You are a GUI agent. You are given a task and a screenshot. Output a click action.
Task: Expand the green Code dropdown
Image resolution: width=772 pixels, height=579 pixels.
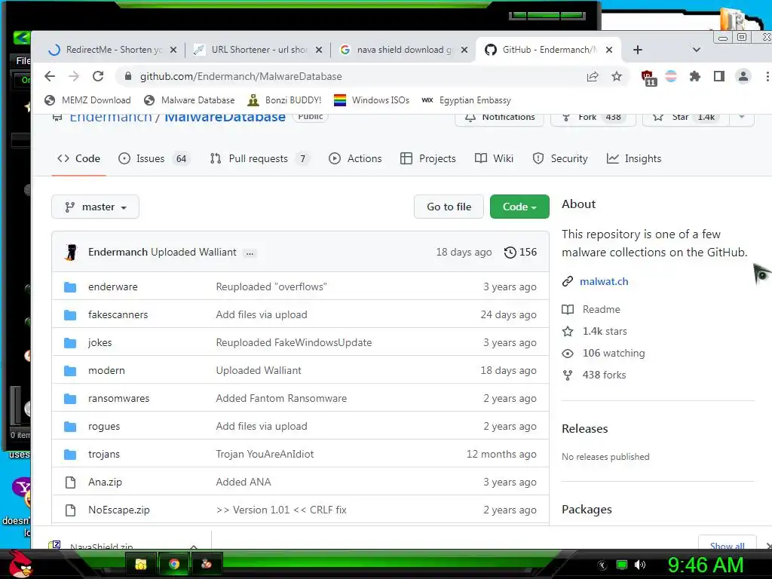pos(519,207)
